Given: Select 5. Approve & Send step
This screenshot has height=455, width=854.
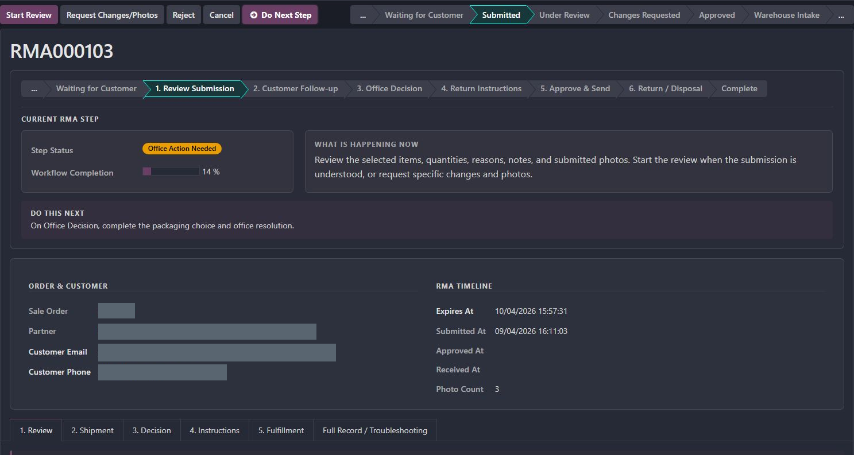Looking at the screenshot, I should 575,89.
